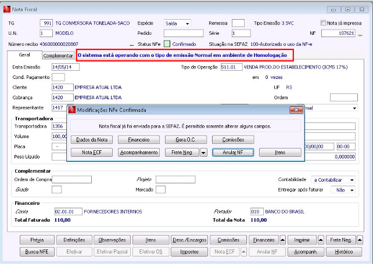Screen dimensions: 373x264
Task: Click the Financeiro button in the dialog
Action: pyautogui.click(x=139, y=140)
